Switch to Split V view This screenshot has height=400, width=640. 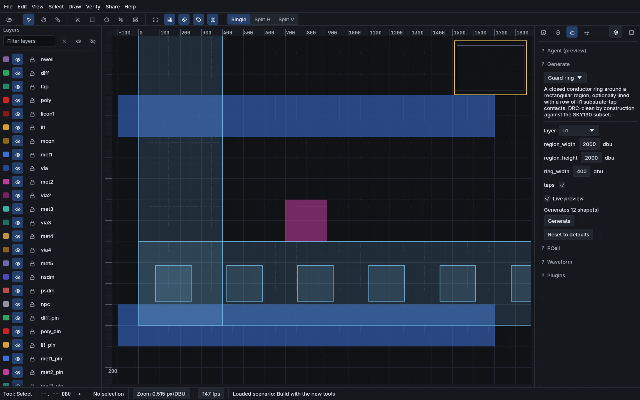pyautogui.click(x=286, y=20)
